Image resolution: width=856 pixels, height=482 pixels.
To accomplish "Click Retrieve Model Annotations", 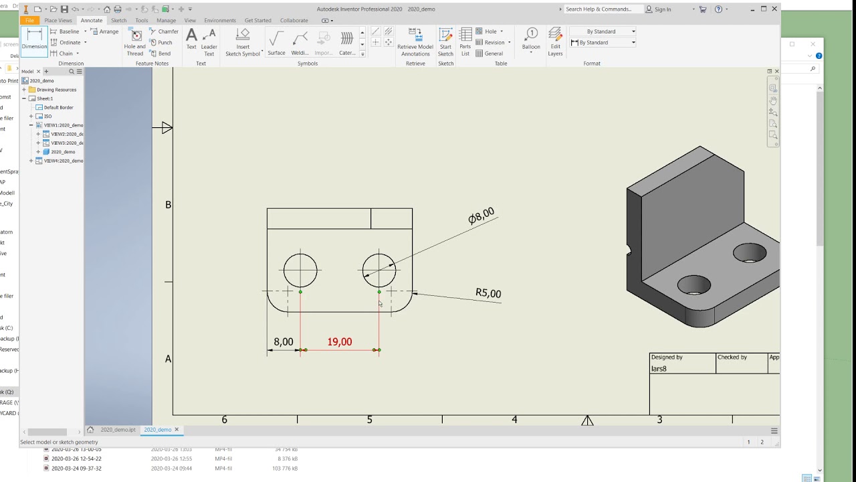I will [x=415, y=42].
